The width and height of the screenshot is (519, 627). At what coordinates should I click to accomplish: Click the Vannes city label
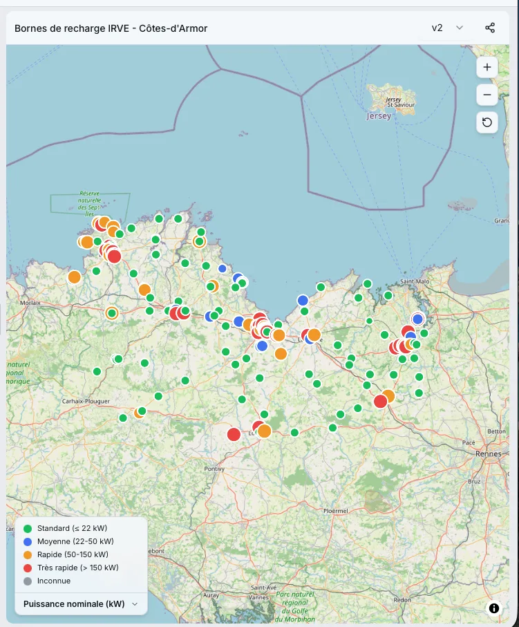(x=258, y=597)
